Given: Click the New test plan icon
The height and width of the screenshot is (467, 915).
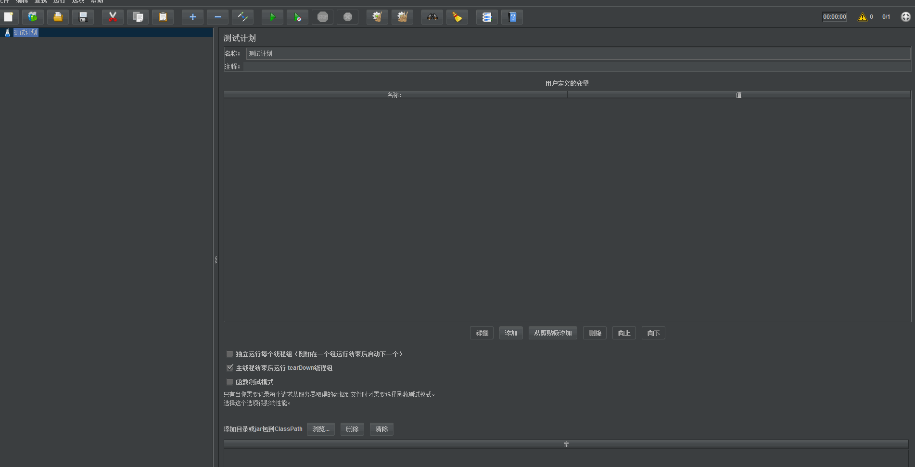Looking at the screenshot, I should point(9,17).
